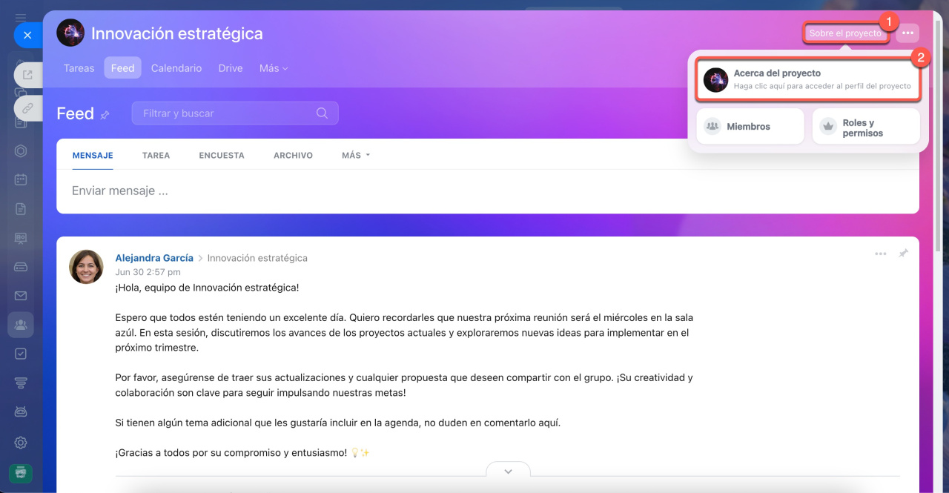Open project in new window icon
Image resolution: width=949 pixels, height=493 pixels.
(28, 74)
